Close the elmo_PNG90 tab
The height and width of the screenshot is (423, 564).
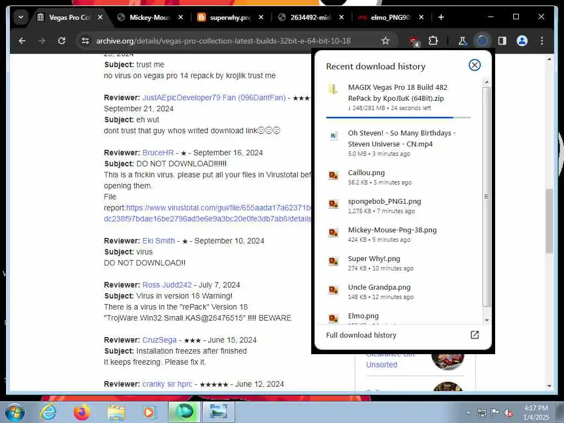[421, 17]
